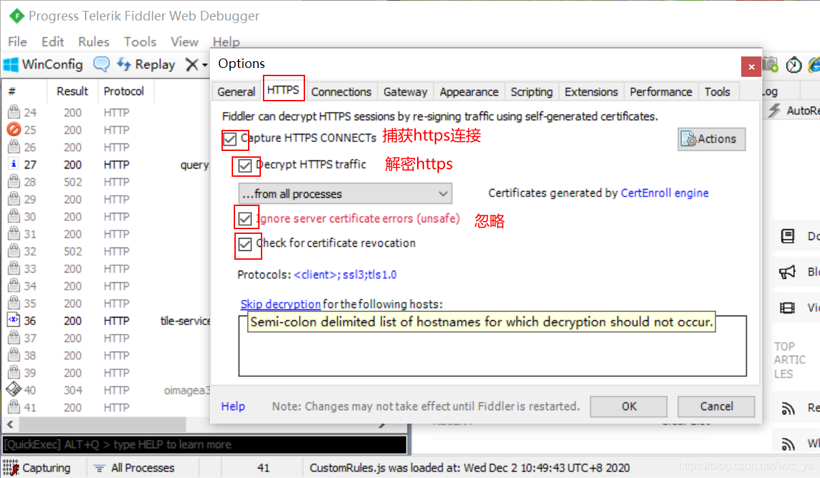Viewport: 820px width, 478px height.
Task: Close the Options dialog
Action: click(x=751, y=67)
